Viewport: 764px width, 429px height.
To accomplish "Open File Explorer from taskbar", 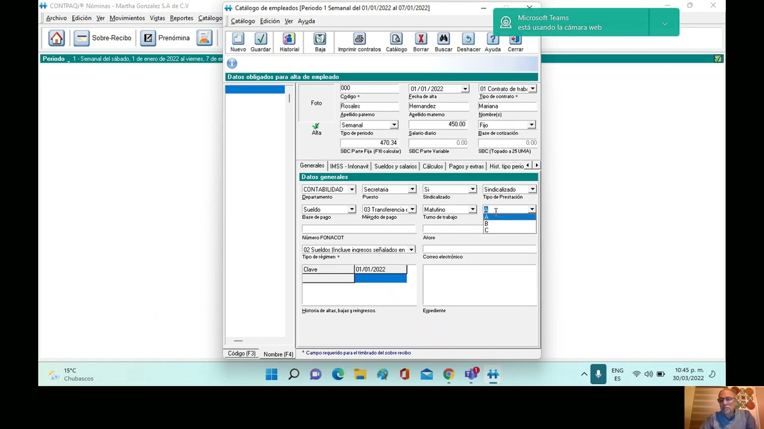I will (360, 374).
